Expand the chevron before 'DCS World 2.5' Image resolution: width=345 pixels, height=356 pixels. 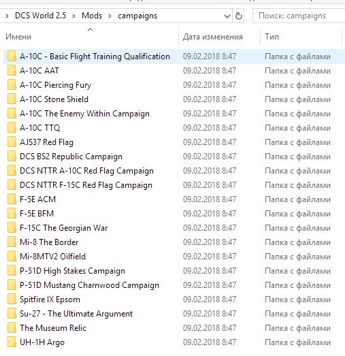coord(7,16)
